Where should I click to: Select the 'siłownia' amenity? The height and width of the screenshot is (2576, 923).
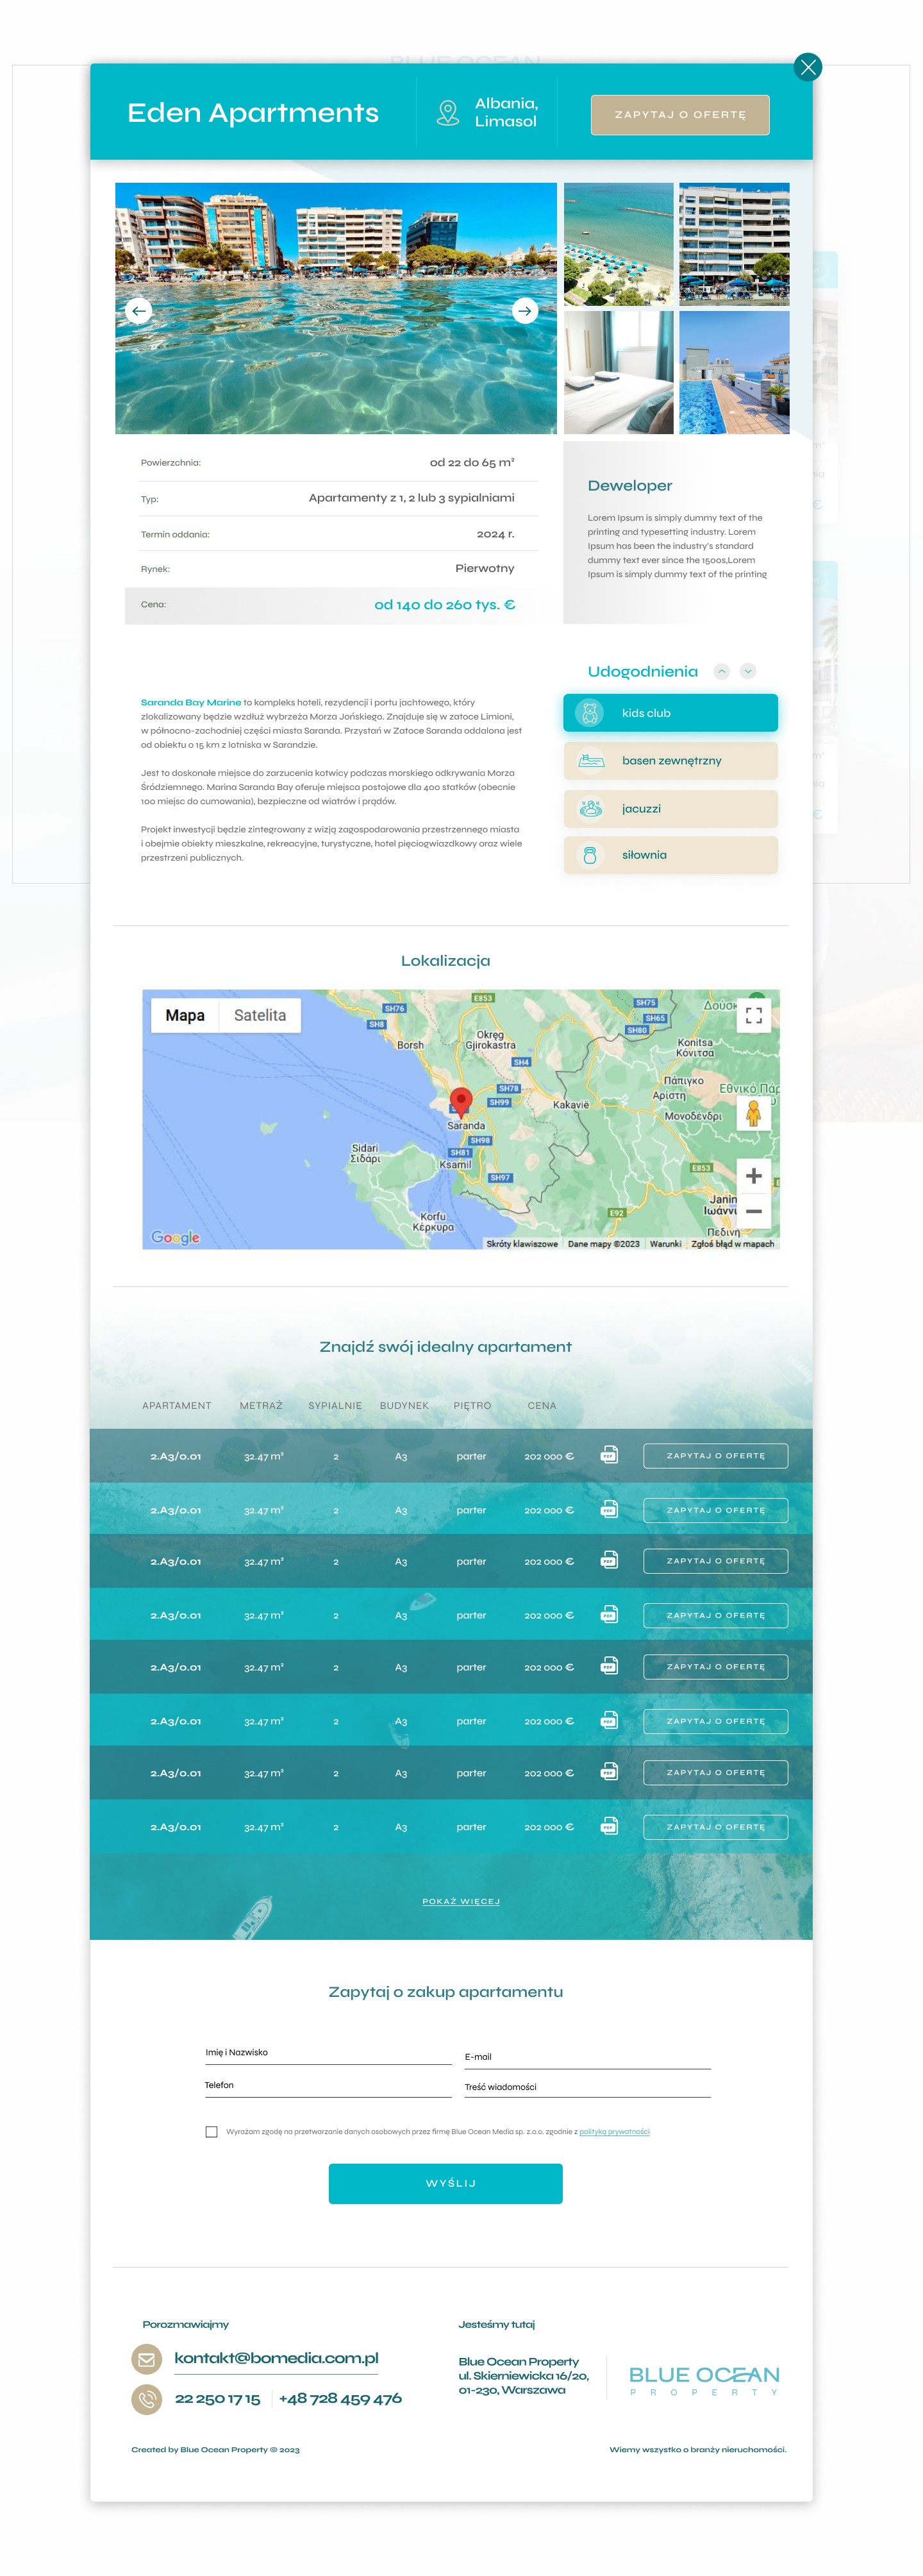671,855
